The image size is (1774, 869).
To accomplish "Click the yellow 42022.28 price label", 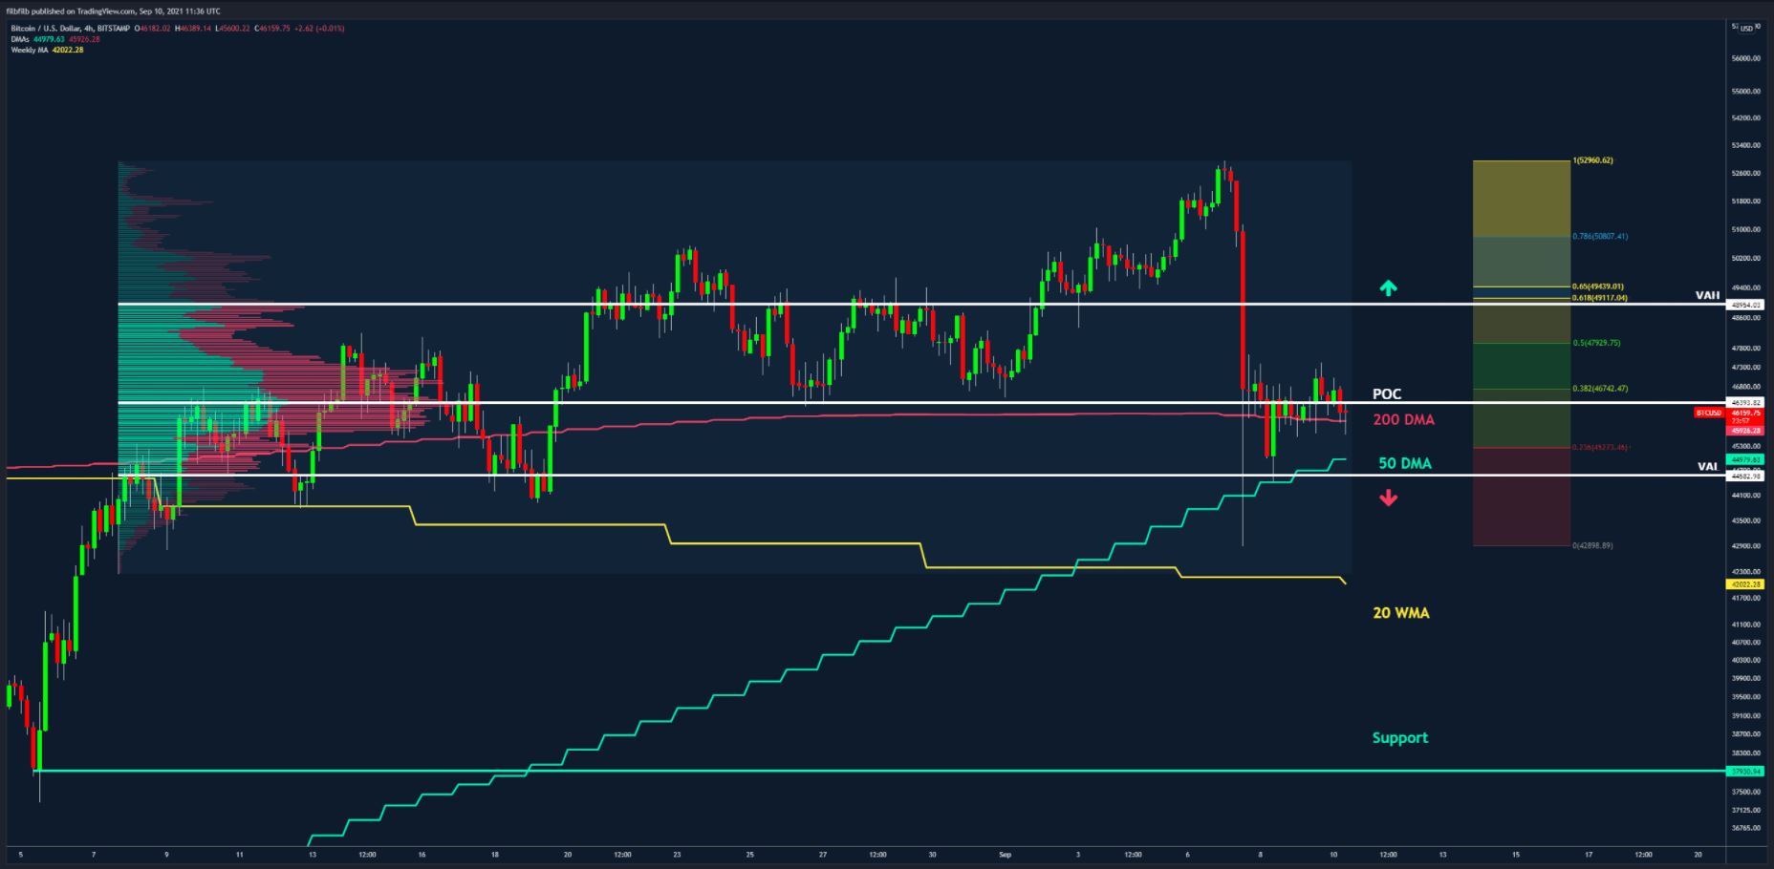I will 1744,583.
